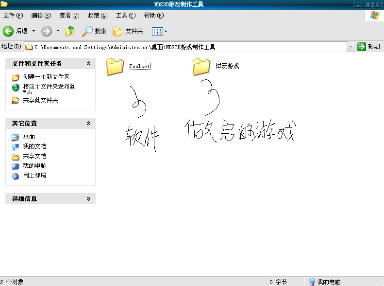Click the status bar 我的电脑 icon

(312, 282)
